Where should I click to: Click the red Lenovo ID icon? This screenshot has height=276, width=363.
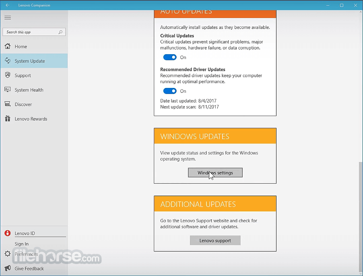tap(8, 233)
